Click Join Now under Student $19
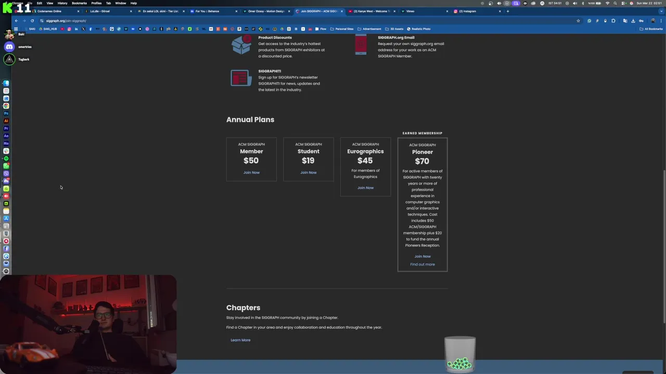This screenshot has width=666, height=374. pyautogui.click(x=309, y=172)
